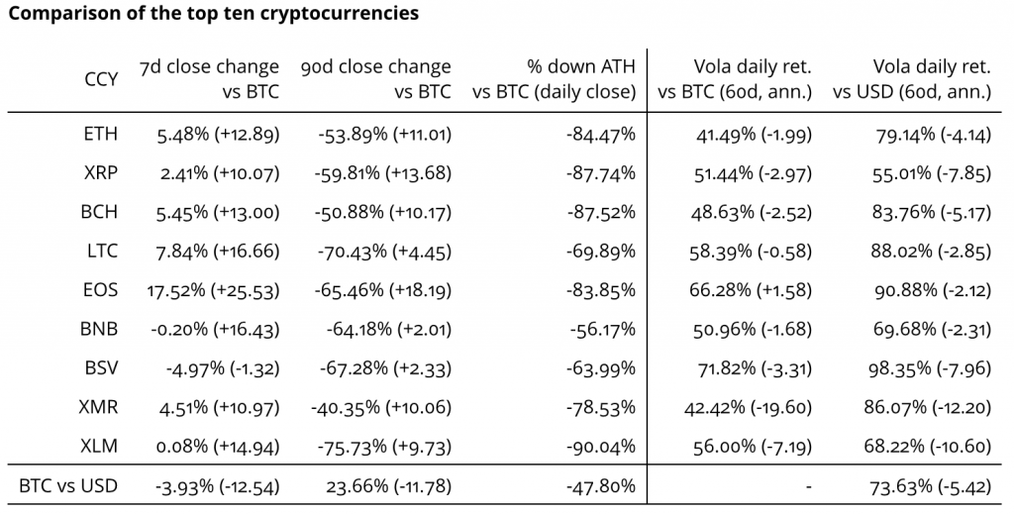
Task: Click the 90d close change header
Action: pos(375,79)
